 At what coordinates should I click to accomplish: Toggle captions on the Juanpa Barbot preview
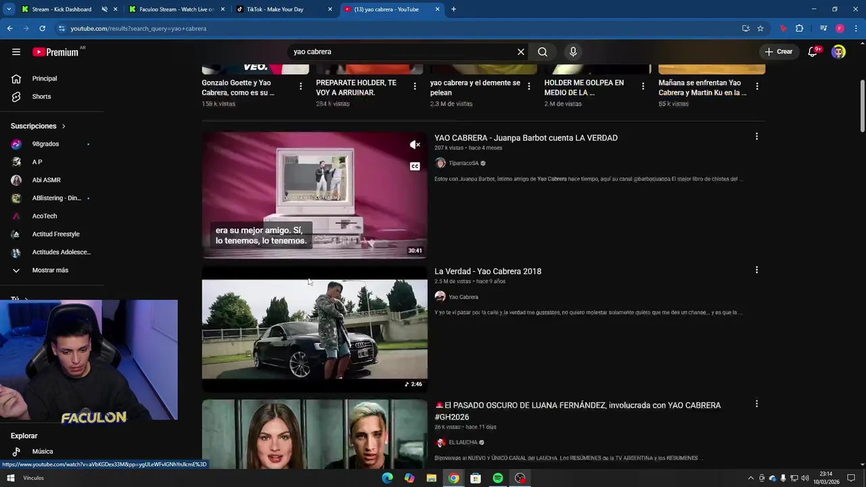pos(415,166)
